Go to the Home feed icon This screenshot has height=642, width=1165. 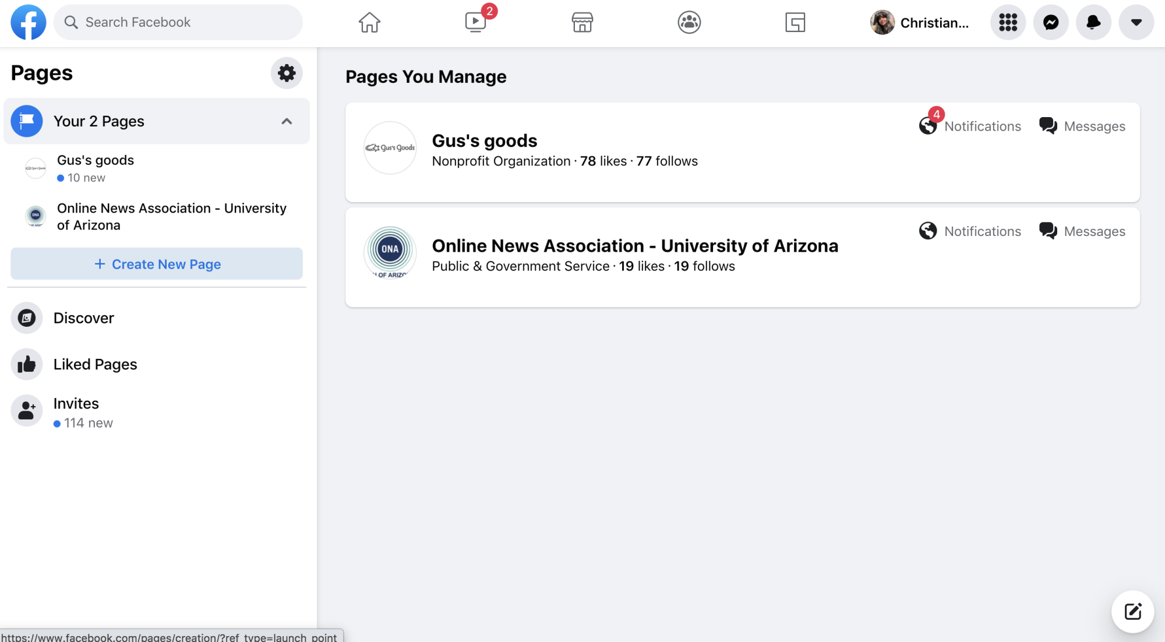coord(369,22)
